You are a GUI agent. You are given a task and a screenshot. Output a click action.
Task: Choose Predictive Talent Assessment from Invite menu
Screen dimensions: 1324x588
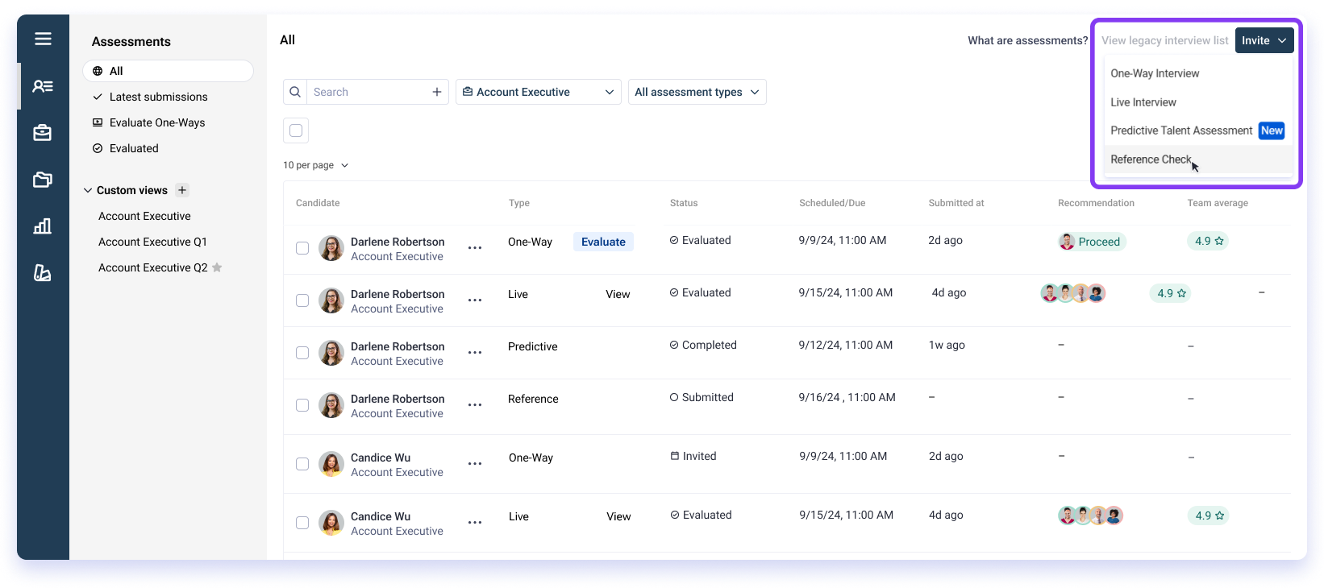pos(1198,130)
